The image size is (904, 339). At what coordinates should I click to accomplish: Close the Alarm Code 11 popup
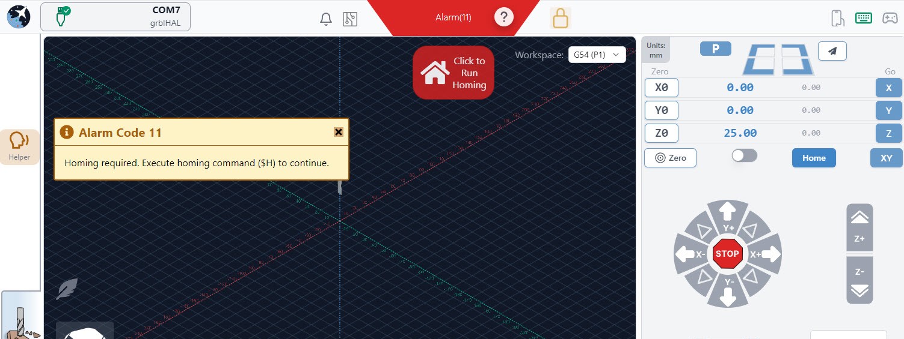(339, 132)
